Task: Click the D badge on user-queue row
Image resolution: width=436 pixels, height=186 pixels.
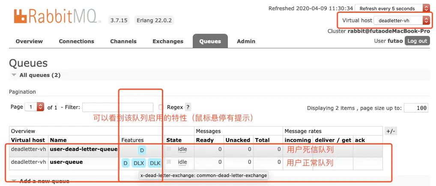Action: (x=125, y=163)
